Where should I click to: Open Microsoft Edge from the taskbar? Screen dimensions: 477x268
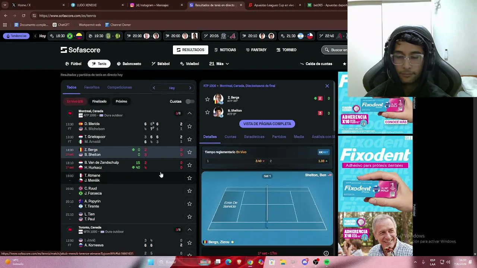[x=228, y=262]
